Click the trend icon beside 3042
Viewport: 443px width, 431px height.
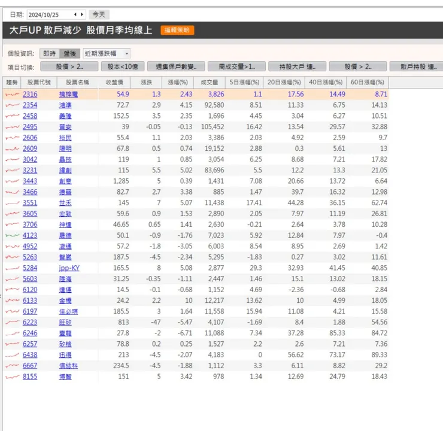coord(13,160)
